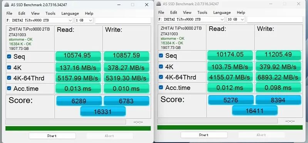
Task: Open Edit menu in left window
Action: [22, 13]
